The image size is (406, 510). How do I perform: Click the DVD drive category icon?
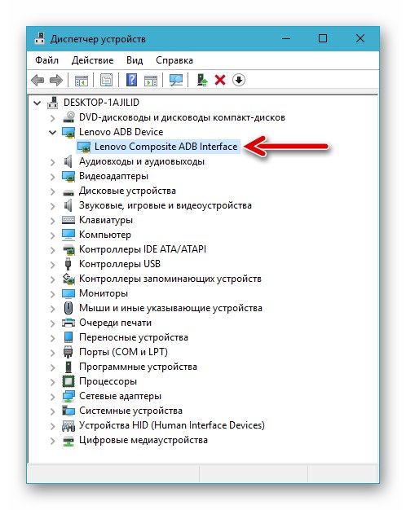click(x=68, y=117)
